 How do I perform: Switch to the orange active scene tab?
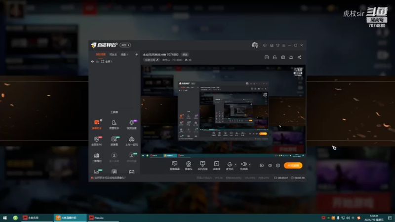(x=101, y=55)
